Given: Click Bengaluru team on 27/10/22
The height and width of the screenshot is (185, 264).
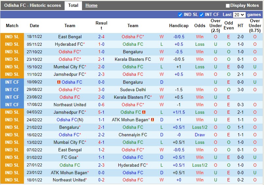Looking at the screenshot, I should coord(133,52).
